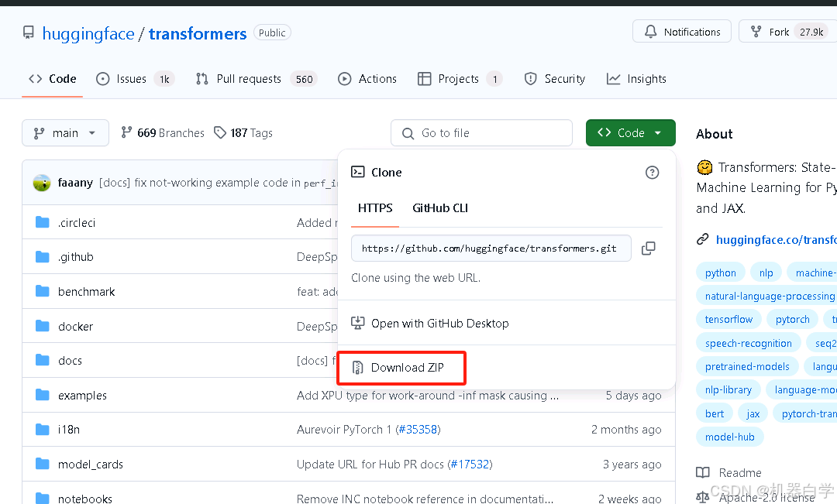Open the huggingface owner link

click(x=88, y=33)
